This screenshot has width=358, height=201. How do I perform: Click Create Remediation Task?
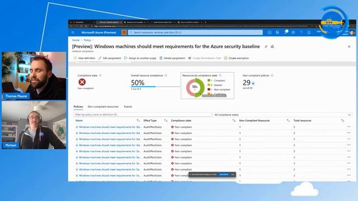[x=205, y=58]
